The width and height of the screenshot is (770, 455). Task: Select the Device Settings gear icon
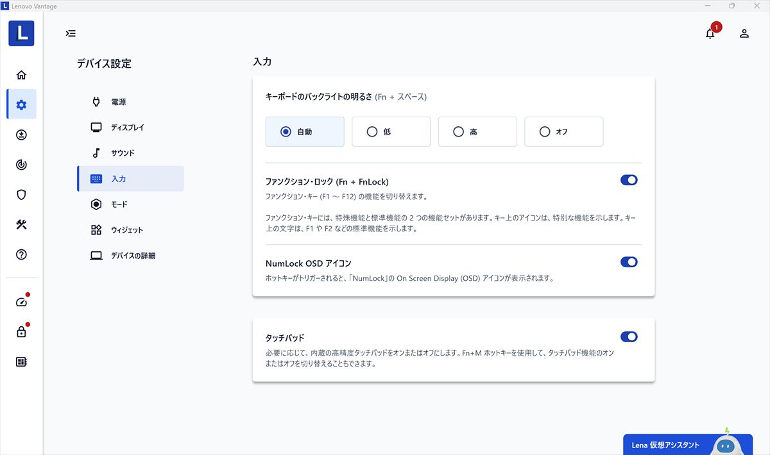[21, 104]
